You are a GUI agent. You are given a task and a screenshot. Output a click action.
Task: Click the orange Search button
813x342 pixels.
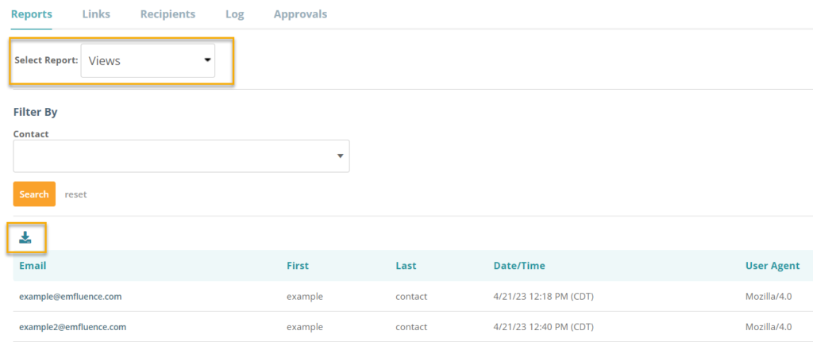(34, 194)
